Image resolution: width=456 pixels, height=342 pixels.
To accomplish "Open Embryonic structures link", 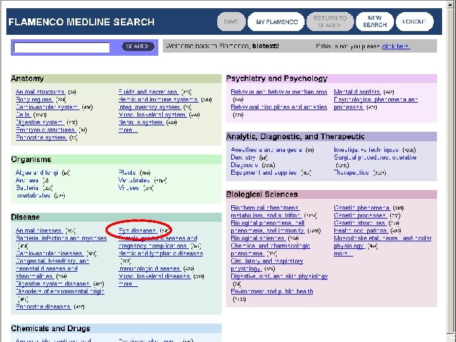I will [46, 130].
